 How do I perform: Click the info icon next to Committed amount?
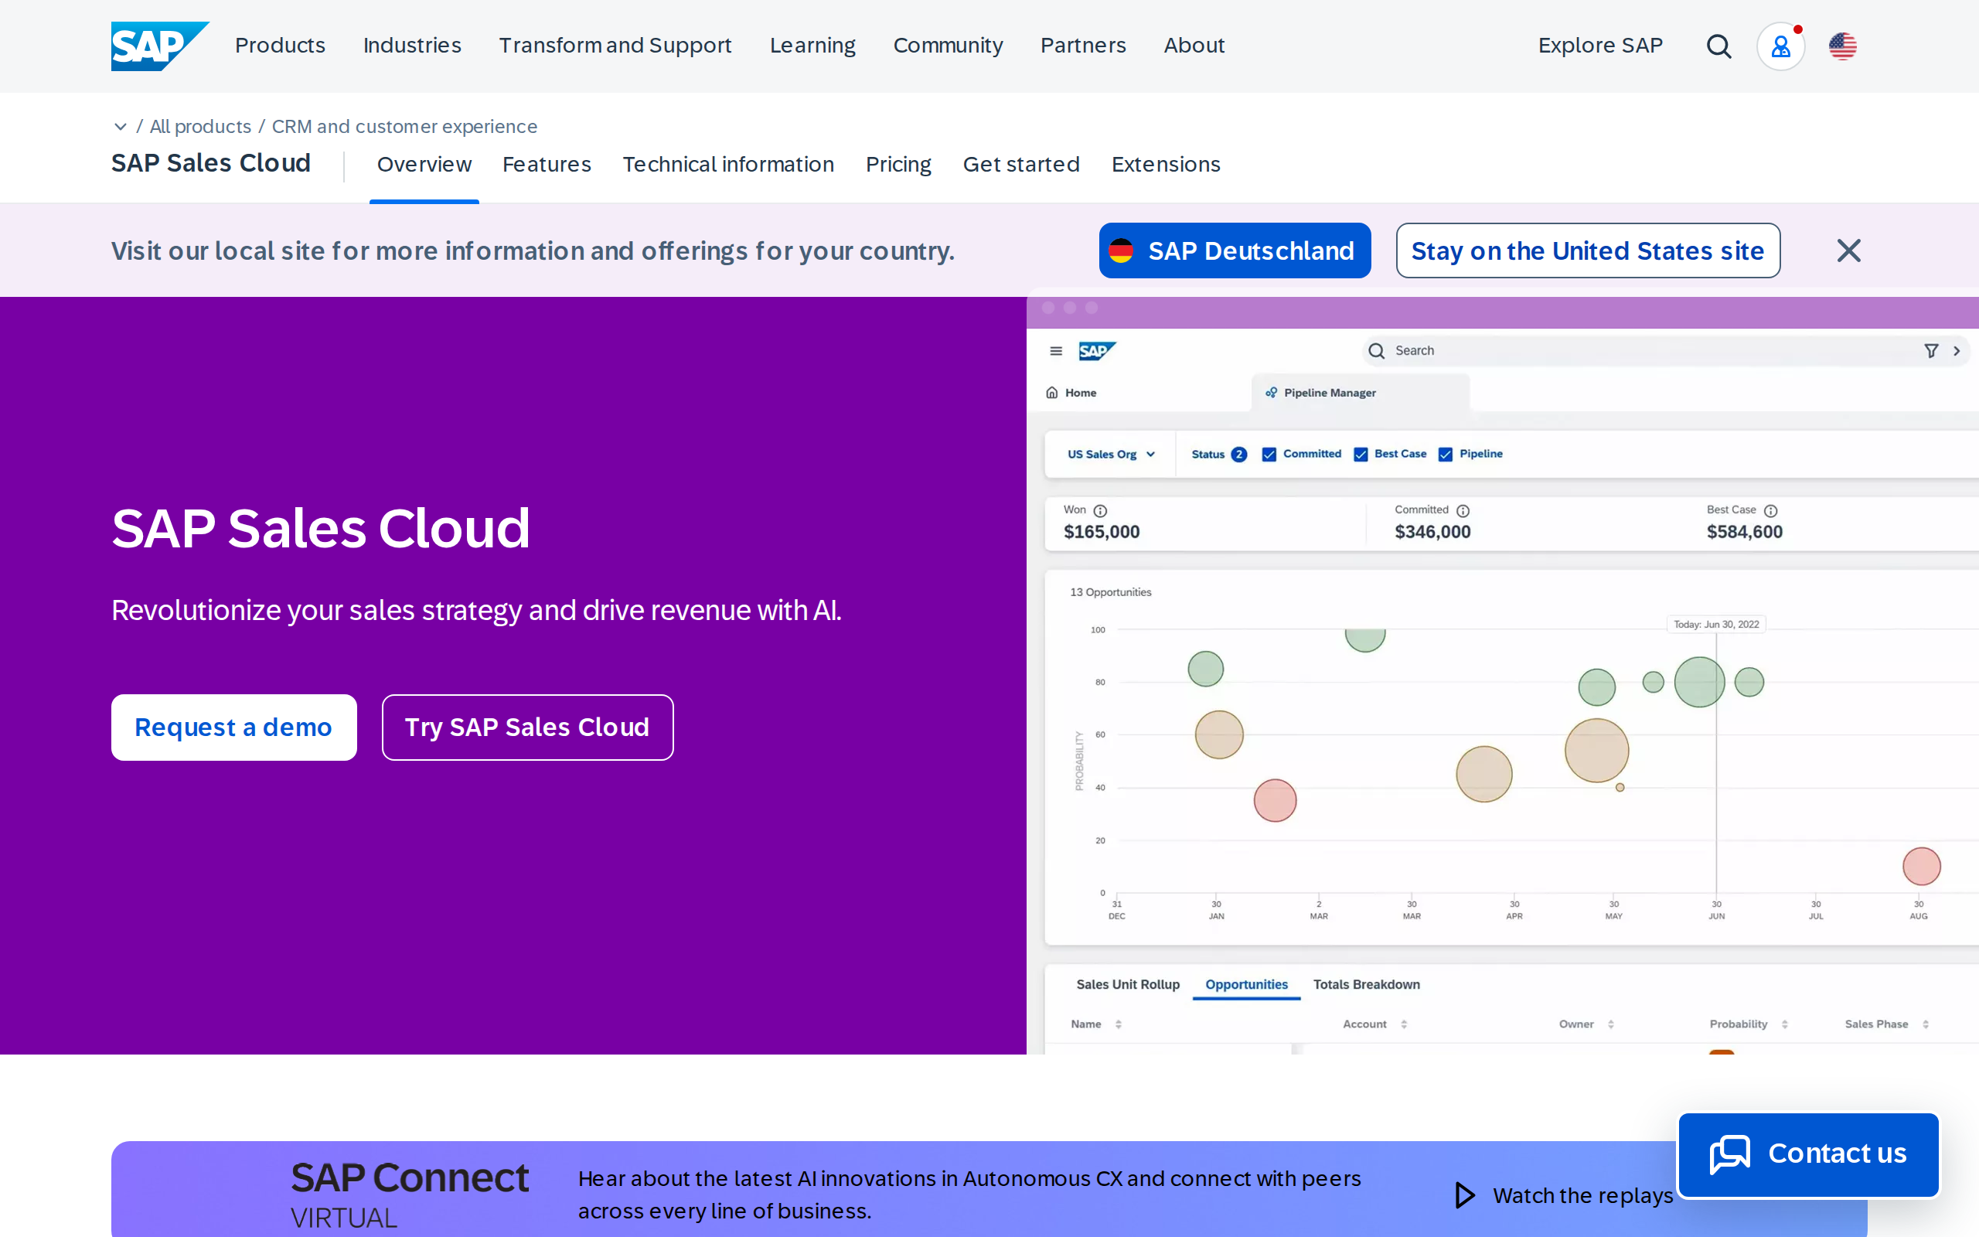click(x=1463, y=510)
